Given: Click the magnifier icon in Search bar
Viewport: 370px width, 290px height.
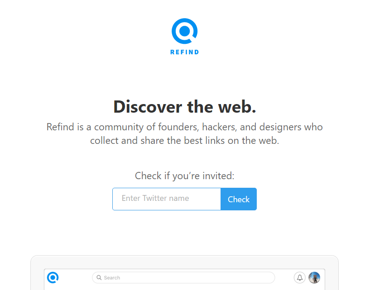Looking at the screenshot, I should (x=99, y=277).
